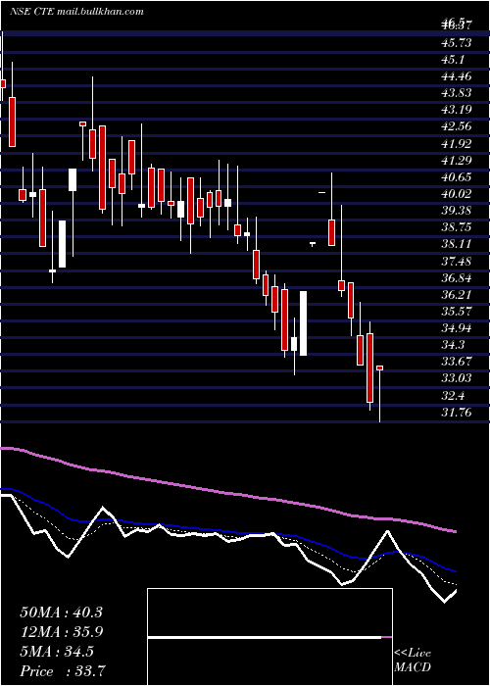The width and height of the screenshot is (490, 686).
Task: Click the 31.76 price axis label
Action: pyautogui.click(x=457, y=413)
